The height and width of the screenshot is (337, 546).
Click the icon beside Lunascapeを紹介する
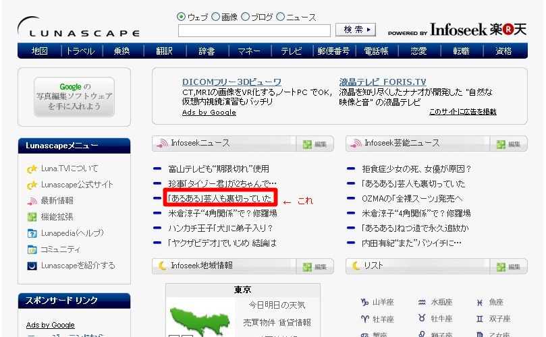32,266
